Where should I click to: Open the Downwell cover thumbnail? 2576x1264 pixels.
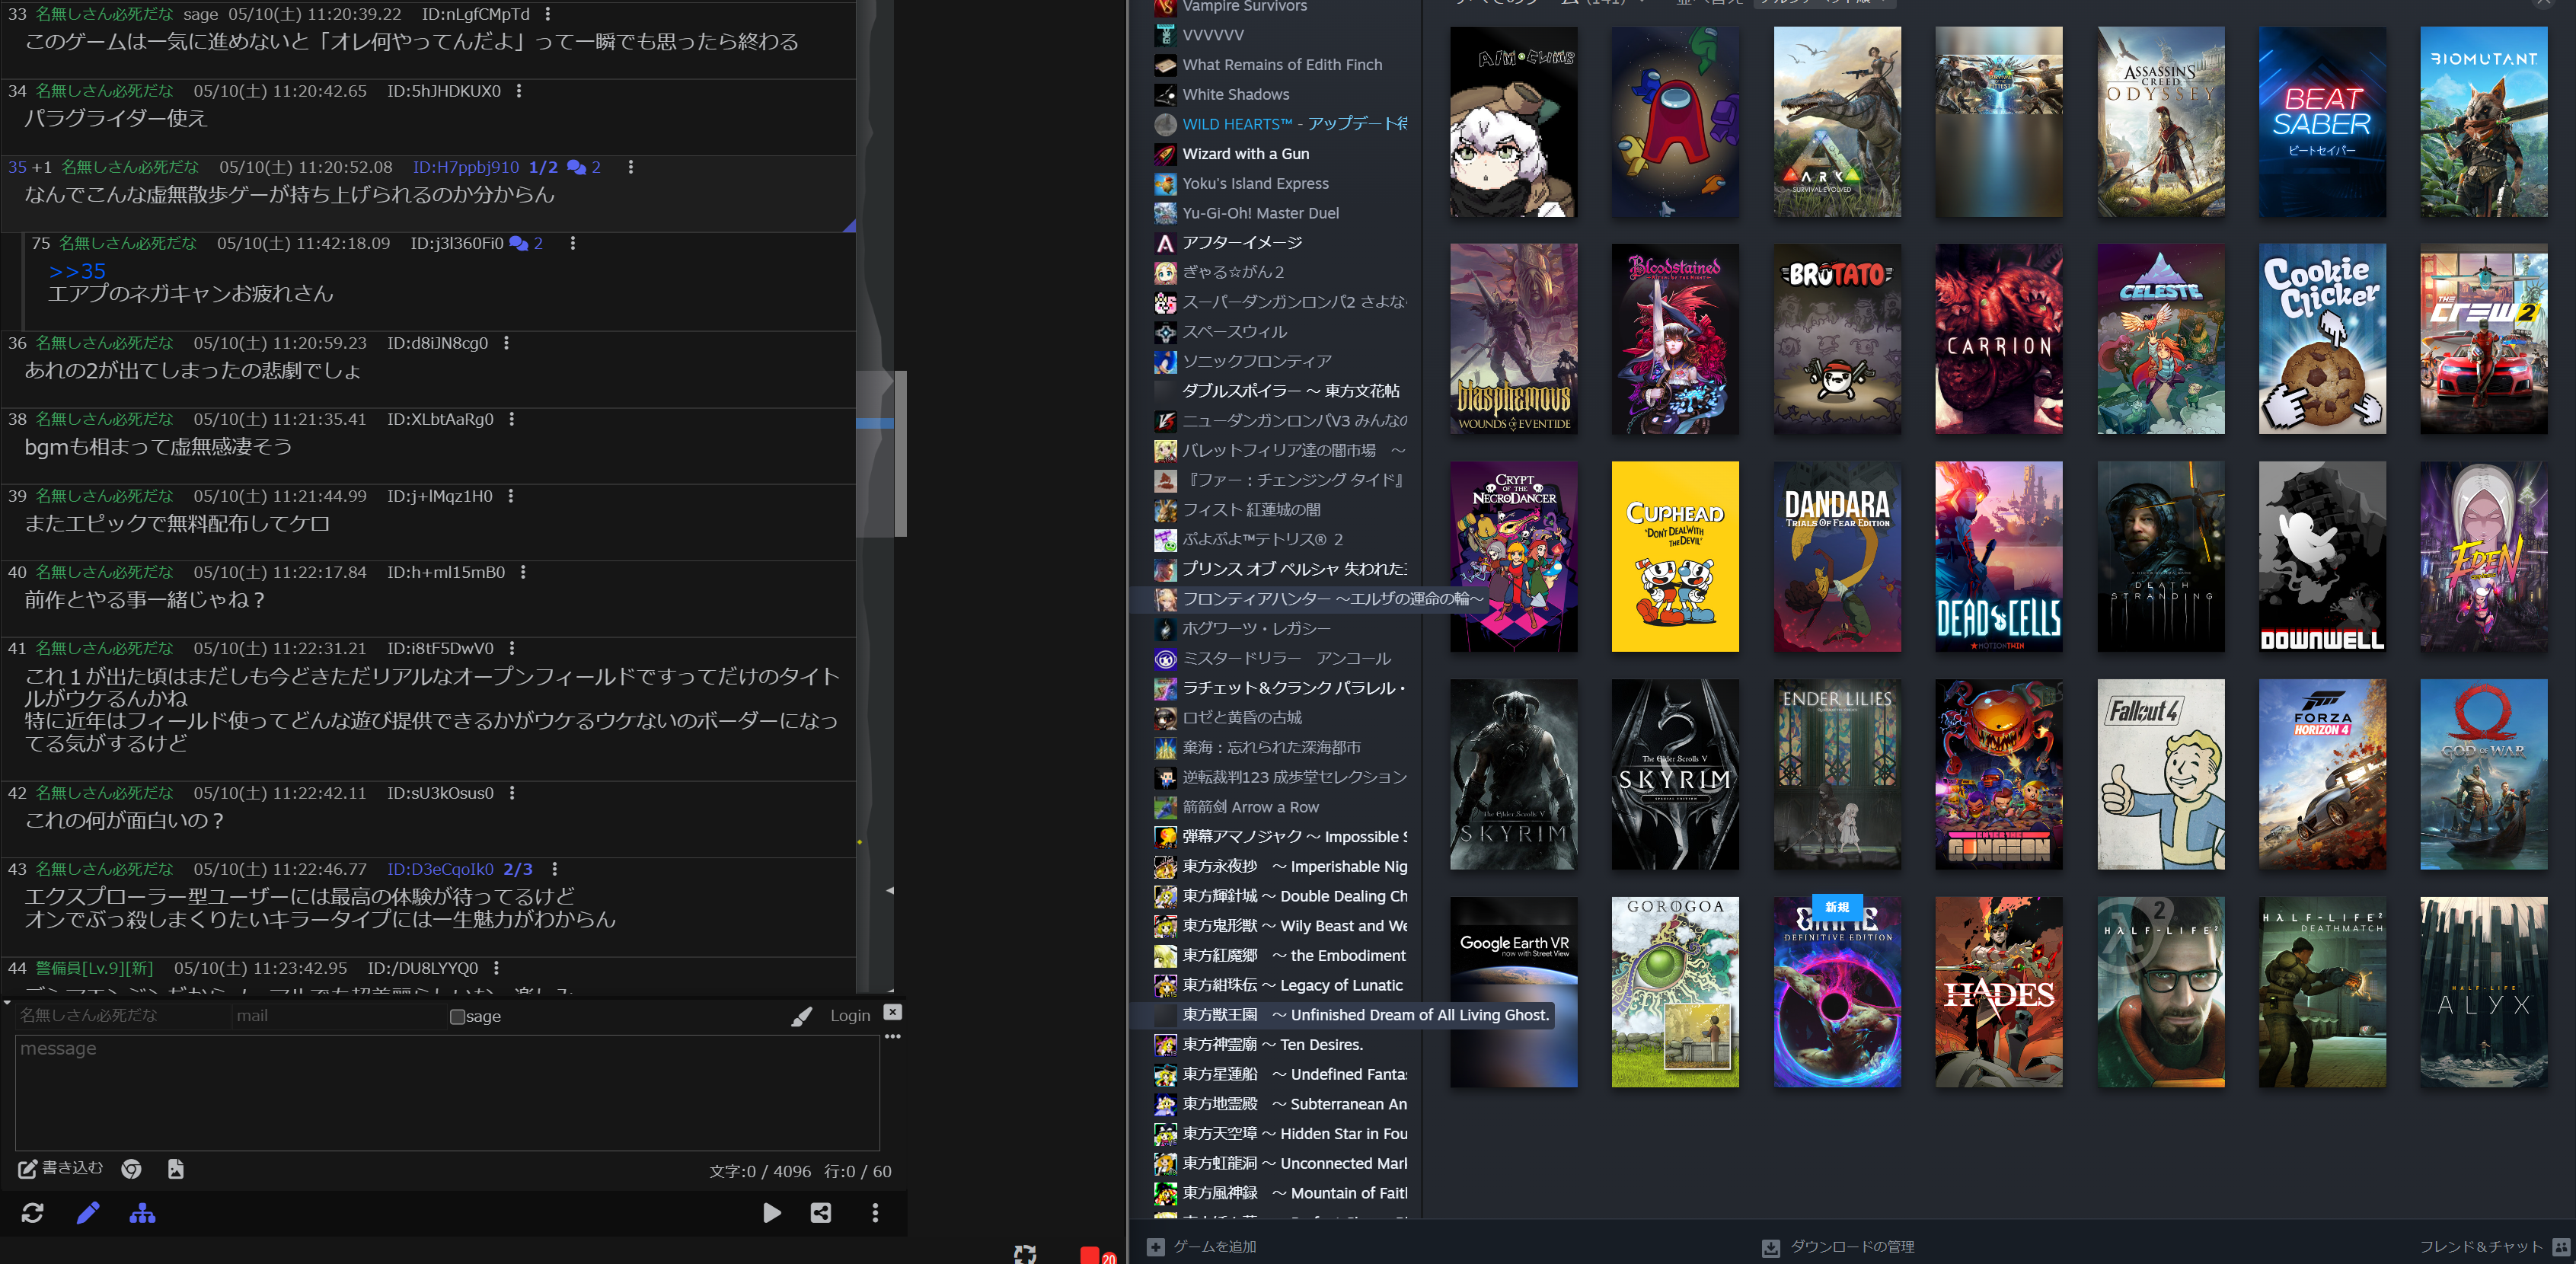2321,557
